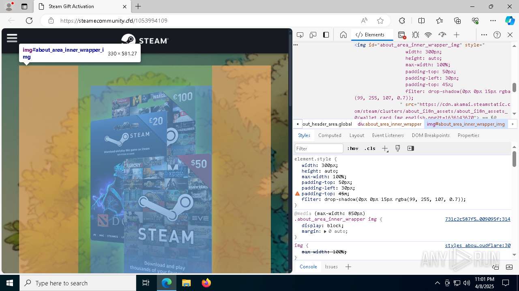Toggle computed styles sidebar pane
Image resolution: width=519 pixels, height=291 pixels.
pyautogui.click(x=411, y=148)
